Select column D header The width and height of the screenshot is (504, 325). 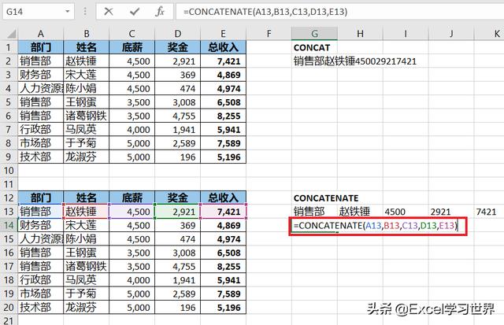coord(178,33)
